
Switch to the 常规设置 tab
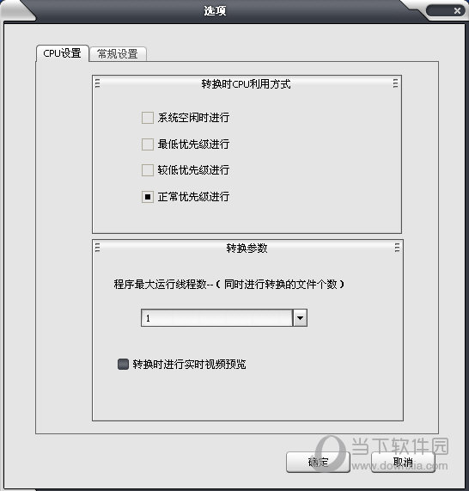coord(118,54)
